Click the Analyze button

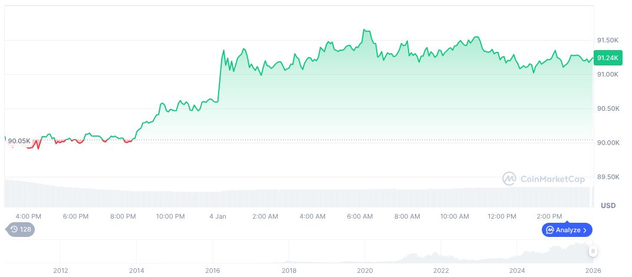pos(567,230)
